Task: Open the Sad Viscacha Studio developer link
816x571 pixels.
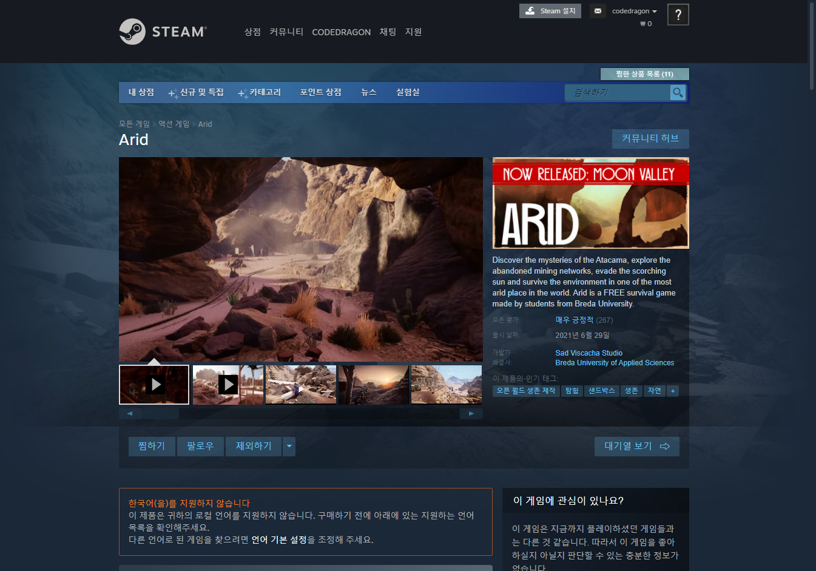Action: pyautogui.click(x=589, y=353)
